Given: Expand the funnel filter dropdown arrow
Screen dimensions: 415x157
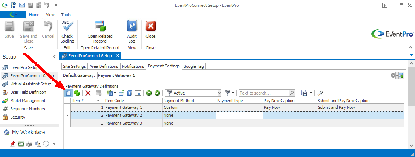Looking at the screenshot, I should (x=233, y=93).
